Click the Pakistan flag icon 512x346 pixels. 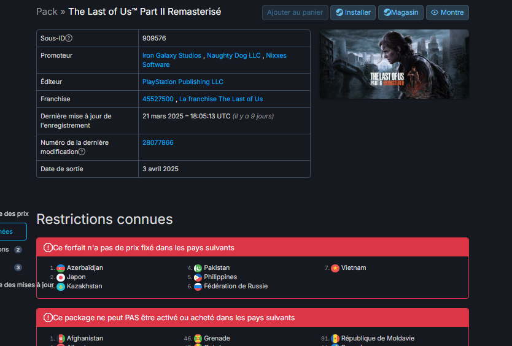click(x=198, y=268)
